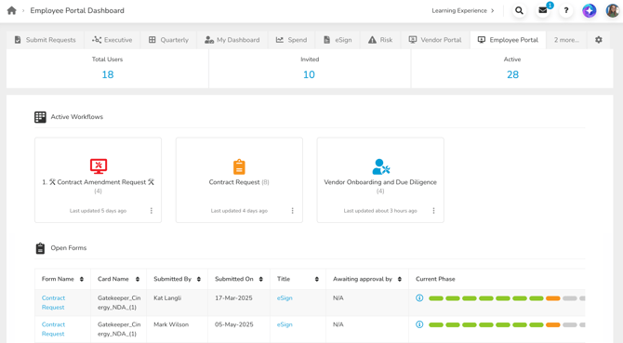Sort table by Card Name column
The image size is (623, 343).
pyautogui.click(x=138, y=279)
